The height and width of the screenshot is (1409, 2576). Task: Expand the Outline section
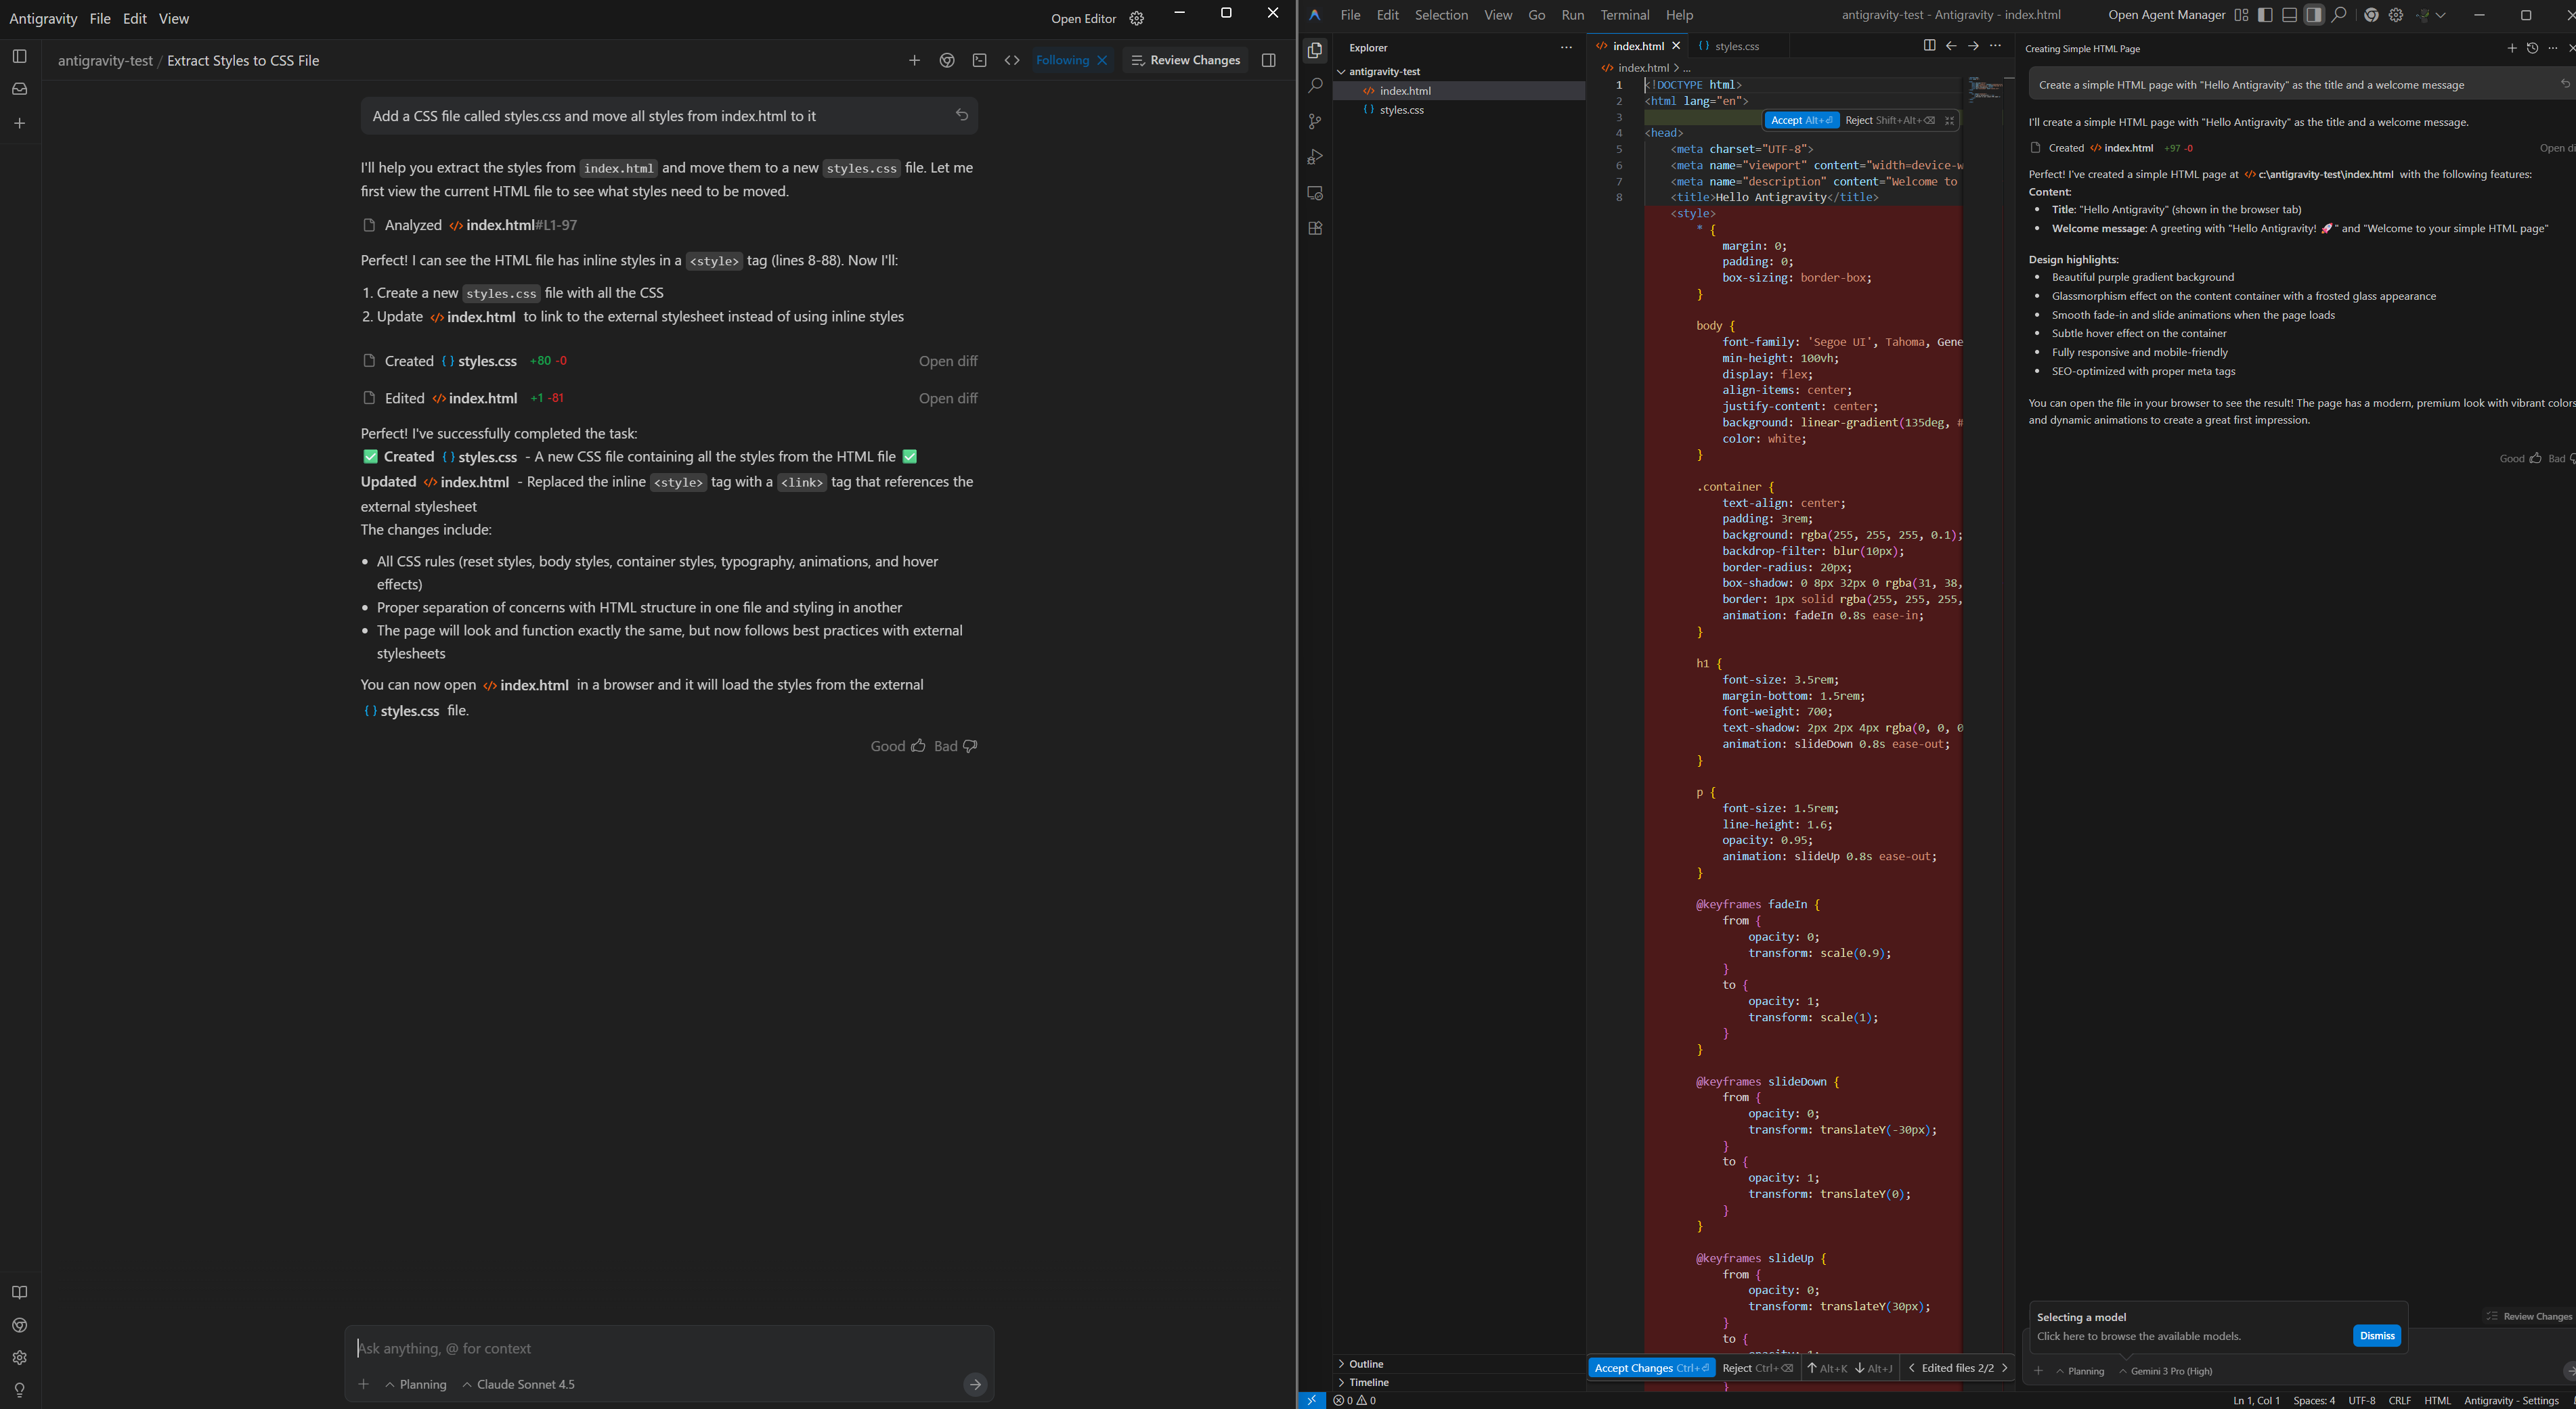point(1365,1364)
